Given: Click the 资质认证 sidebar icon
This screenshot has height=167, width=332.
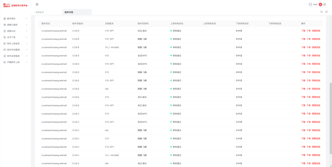Looking at the screenshot, I should 5,31.
